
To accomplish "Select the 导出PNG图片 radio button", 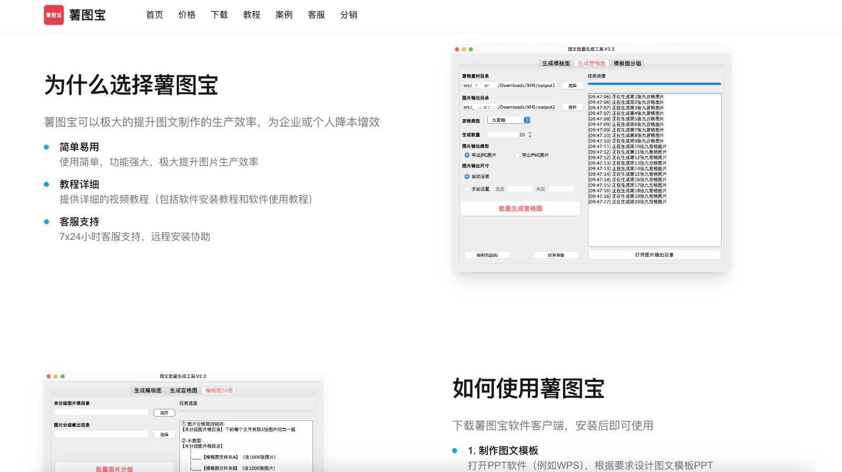I will pyautogui.click(x=517, y=155).
